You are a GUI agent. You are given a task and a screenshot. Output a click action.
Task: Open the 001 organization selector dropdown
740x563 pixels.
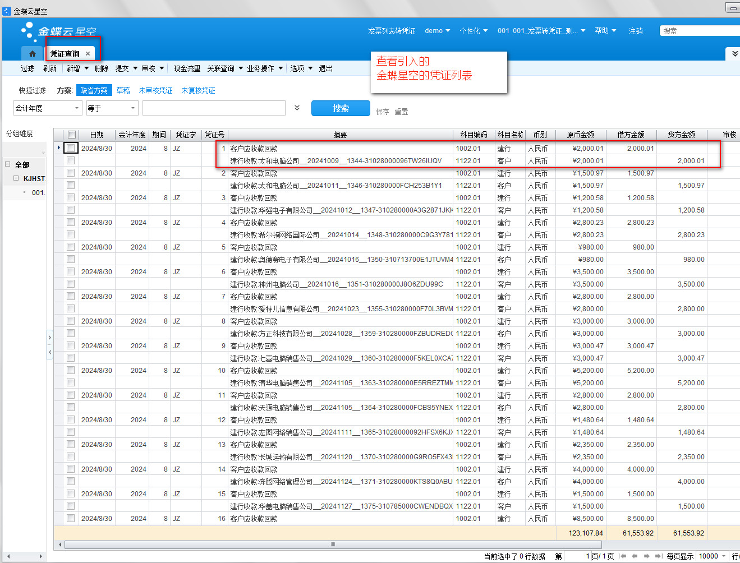tap(541, 31)
